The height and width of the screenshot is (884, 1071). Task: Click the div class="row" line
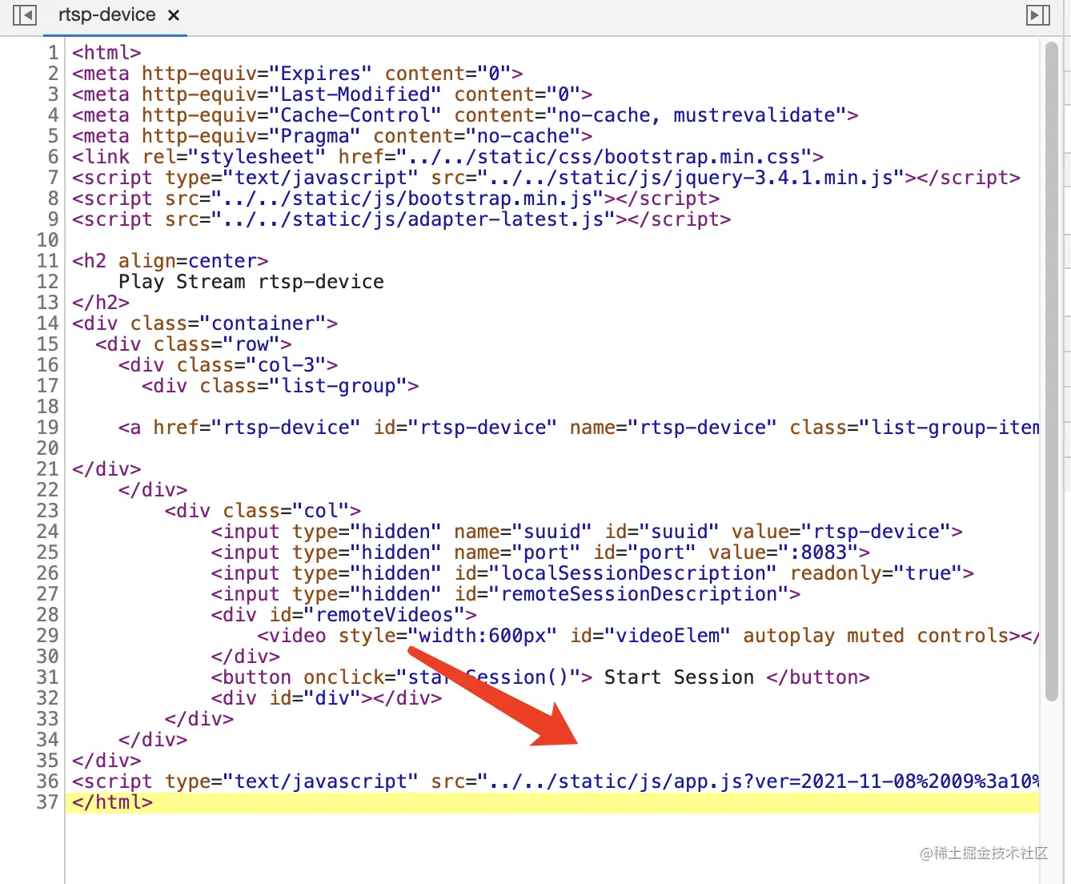[x=193, y=344]
